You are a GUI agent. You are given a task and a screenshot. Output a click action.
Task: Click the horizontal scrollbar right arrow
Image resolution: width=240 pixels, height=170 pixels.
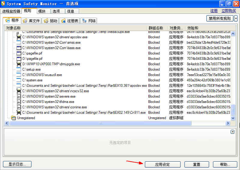coord(228,123)
